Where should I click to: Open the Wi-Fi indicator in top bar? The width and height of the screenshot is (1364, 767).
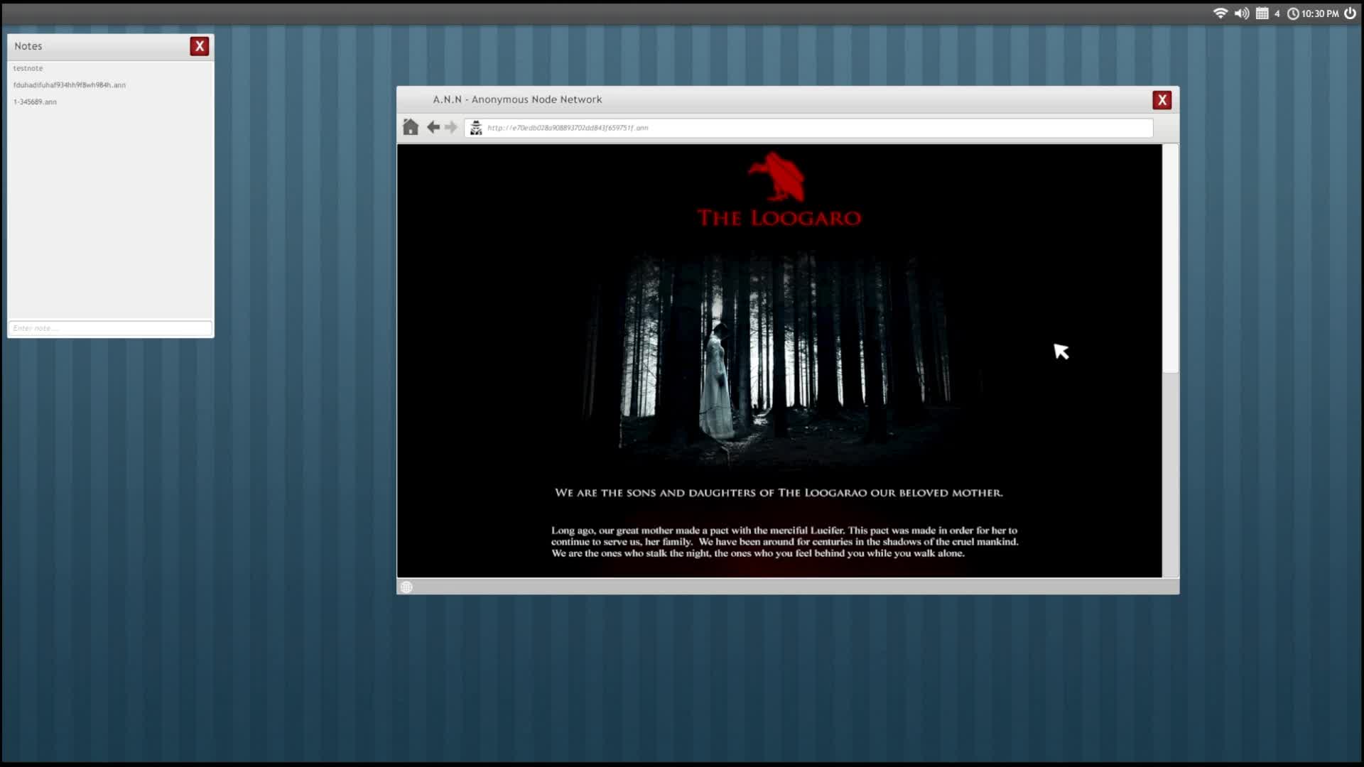click(x=1220, y=13)
